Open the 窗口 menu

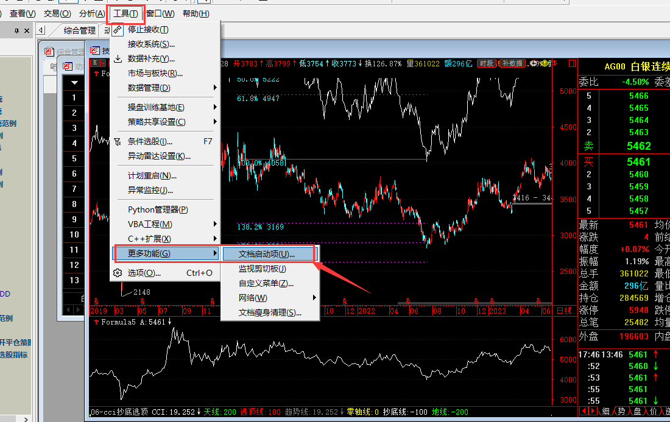pos(160,13)
